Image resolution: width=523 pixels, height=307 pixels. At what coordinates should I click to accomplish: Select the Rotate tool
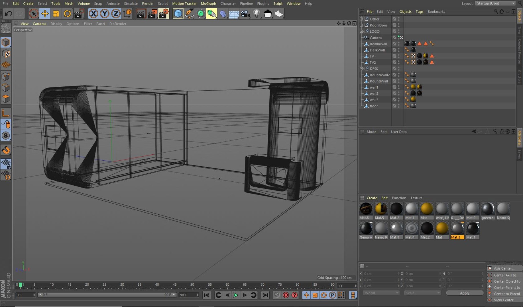tap(67, 13)
